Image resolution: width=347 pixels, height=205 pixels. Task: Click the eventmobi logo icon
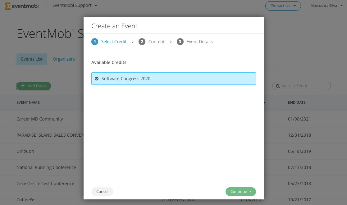click(x=7, y=6)
